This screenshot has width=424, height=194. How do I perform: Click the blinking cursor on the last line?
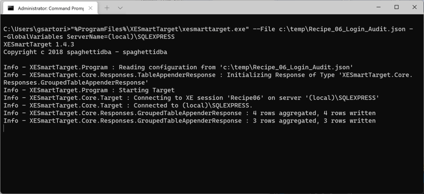pyautogui.click(x=4, y=129)
